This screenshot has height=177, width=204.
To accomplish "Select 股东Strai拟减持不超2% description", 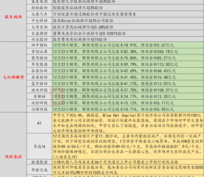I will (83, 20).
